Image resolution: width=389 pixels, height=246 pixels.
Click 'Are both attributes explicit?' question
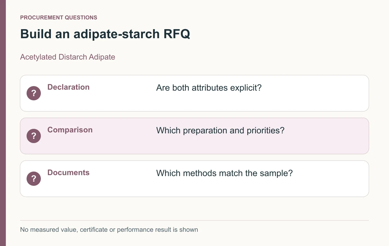pyautogui.click(x=209, y=88)
